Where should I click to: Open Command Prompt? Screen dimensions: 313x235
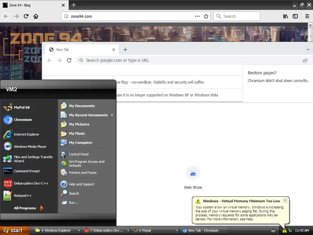click(22, 171)
